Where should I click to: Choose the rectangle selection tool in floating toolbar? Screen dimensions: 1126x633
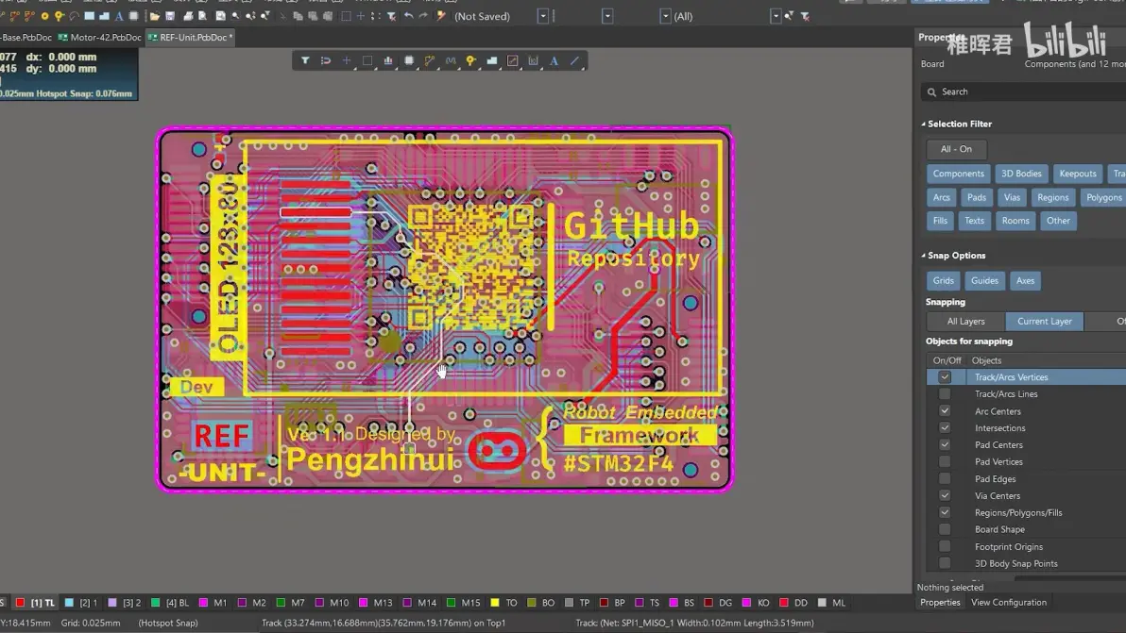point(367,61)
